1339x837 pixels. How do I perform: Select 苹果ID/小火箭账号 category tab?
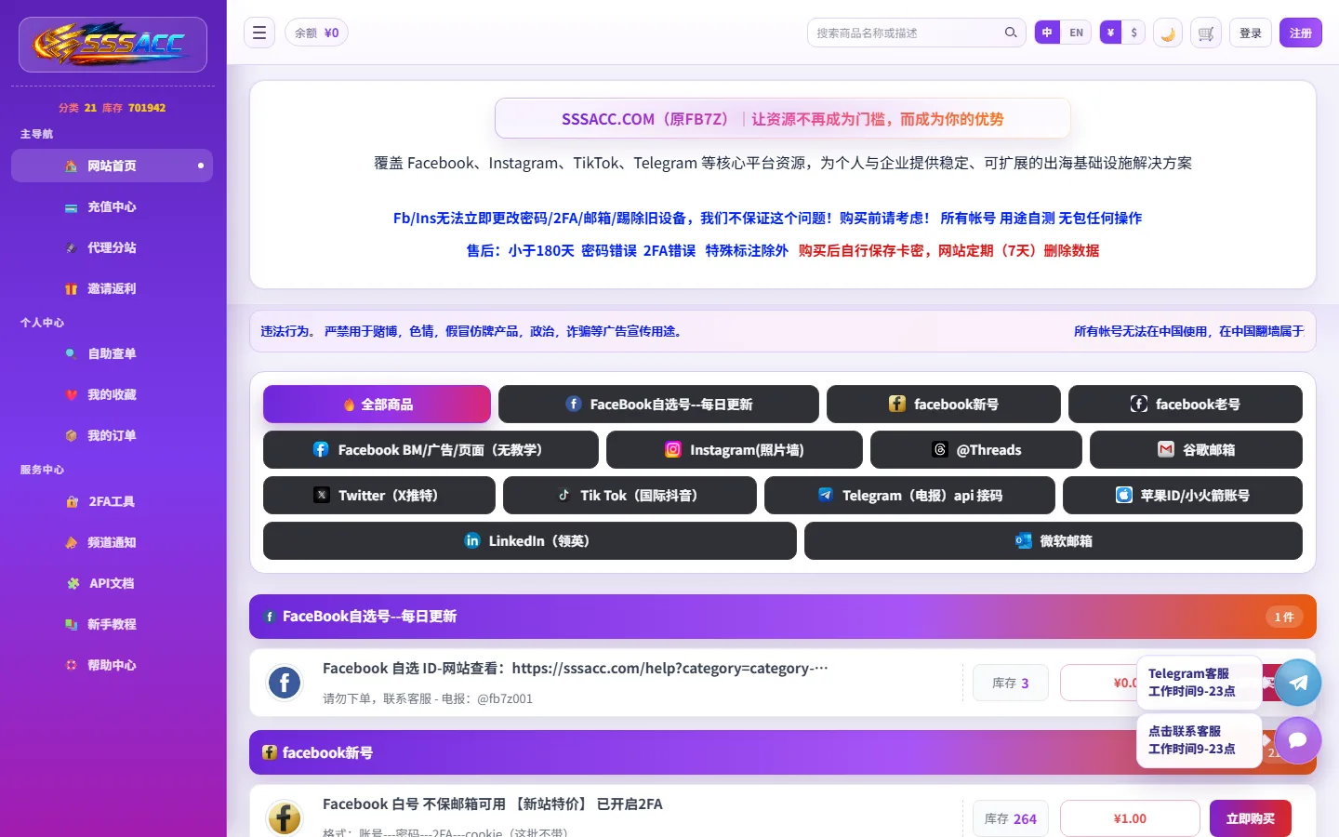(1183, 496)
